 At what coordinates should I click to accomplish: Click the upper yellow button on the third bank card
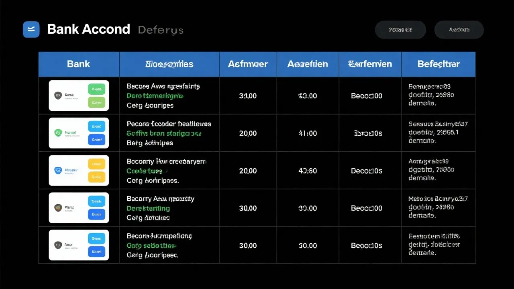point(96,163)
